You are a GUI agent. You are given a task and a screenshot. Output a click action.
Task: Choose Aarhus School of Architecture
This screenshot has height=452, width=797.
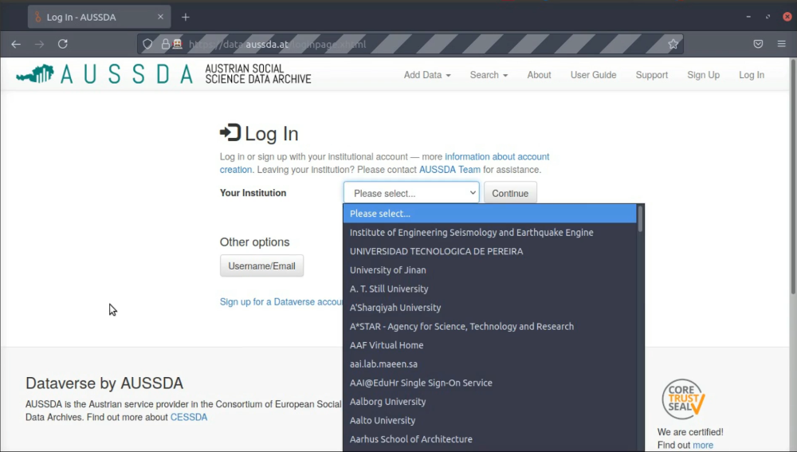coord(489,439)
